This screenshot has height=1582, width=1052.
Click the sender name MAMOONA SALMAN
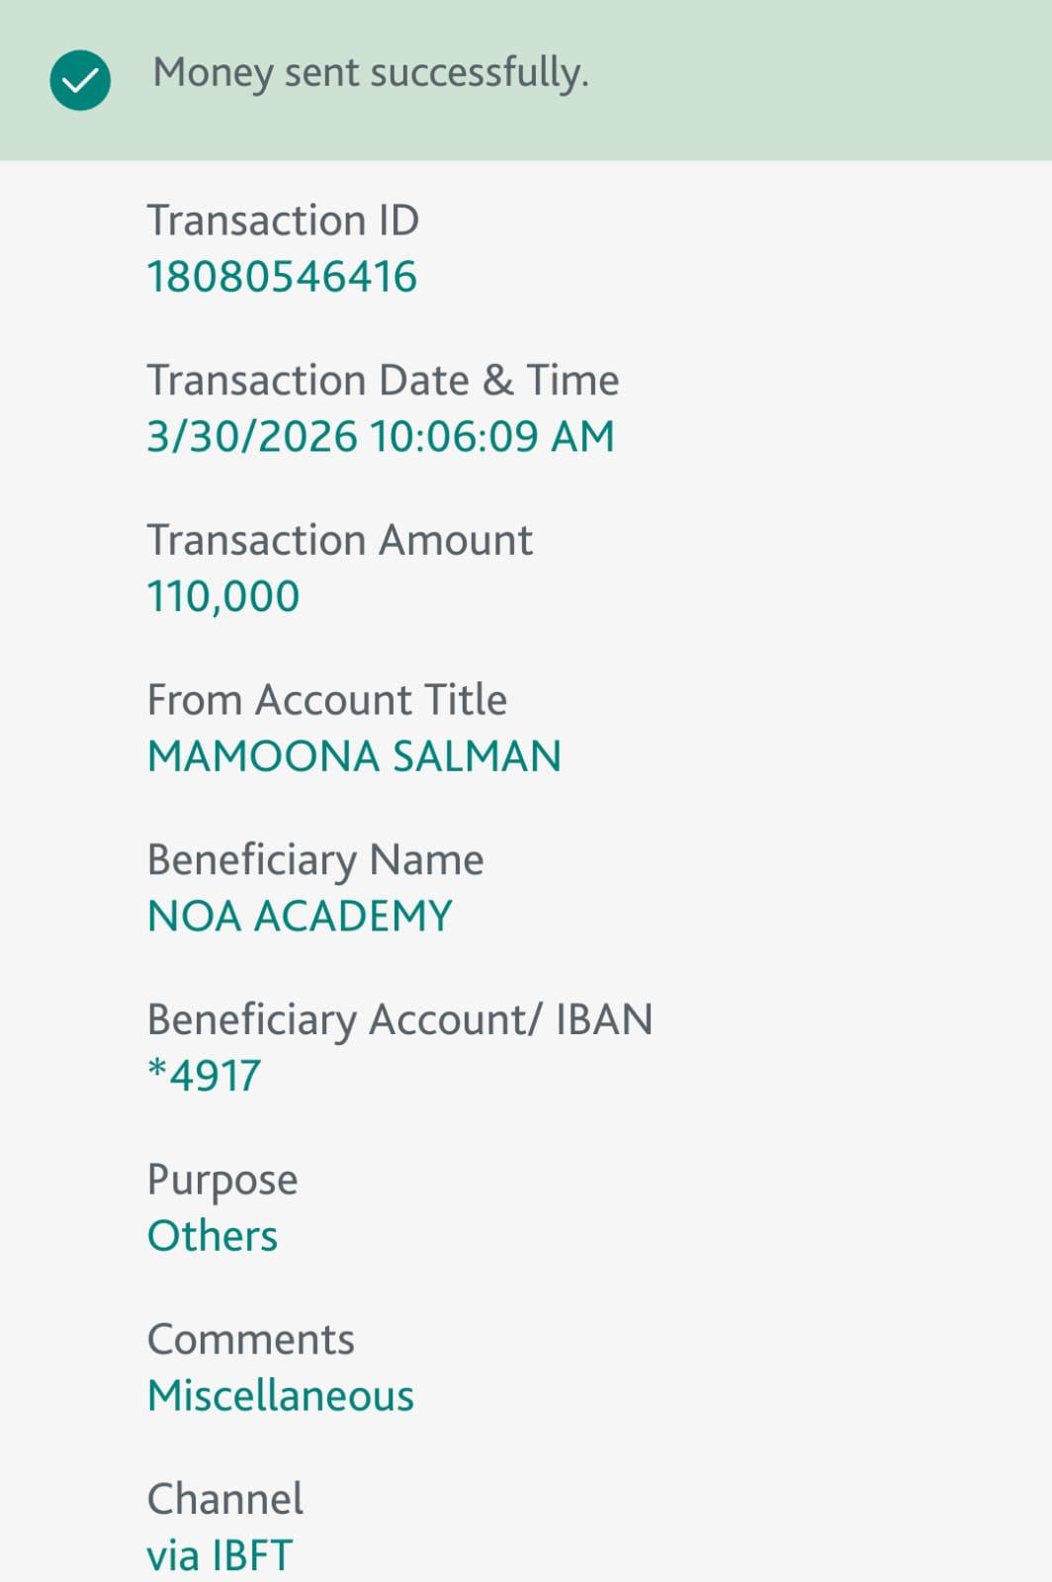pos(354,756)
